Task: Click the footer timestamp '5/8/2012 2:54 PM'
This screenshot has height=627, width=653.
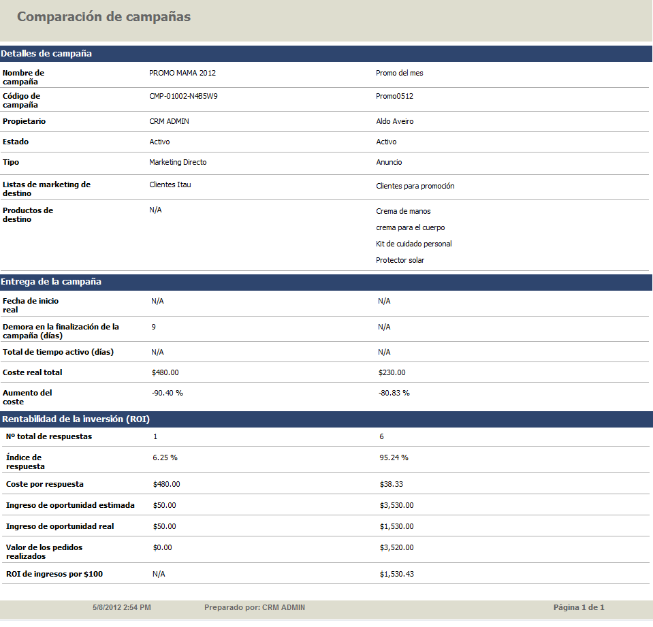Action: [122, 607]
